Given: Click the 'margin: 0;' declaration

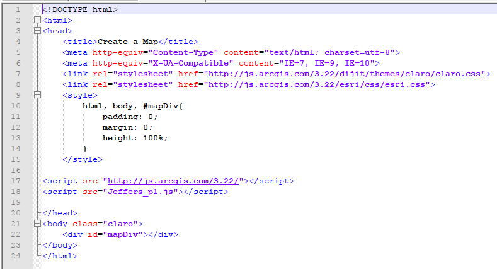Looking at the screenshot, I should pyautogui.click(x=127, y=127).
